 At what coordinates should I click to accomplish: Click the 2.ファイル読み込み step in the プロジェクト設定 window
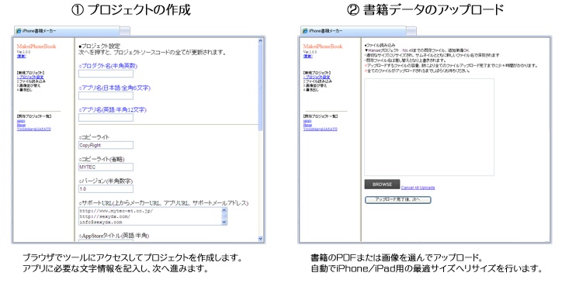pyautogui.click(x=31, y=81)
